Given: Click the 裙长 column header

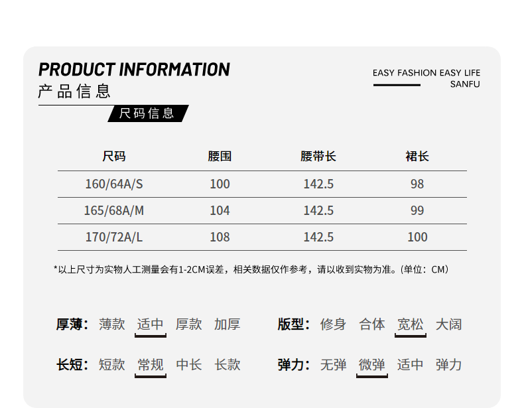Looking at the screenshot, I should [417, 157].
